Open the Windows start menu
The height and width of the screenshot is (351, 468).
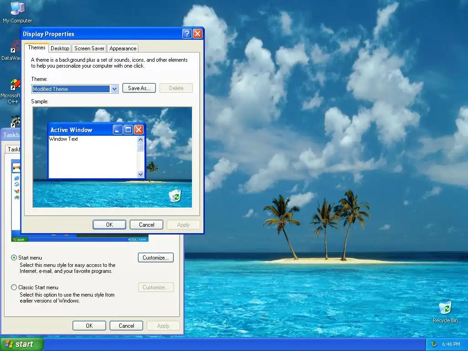click(21, 344)
